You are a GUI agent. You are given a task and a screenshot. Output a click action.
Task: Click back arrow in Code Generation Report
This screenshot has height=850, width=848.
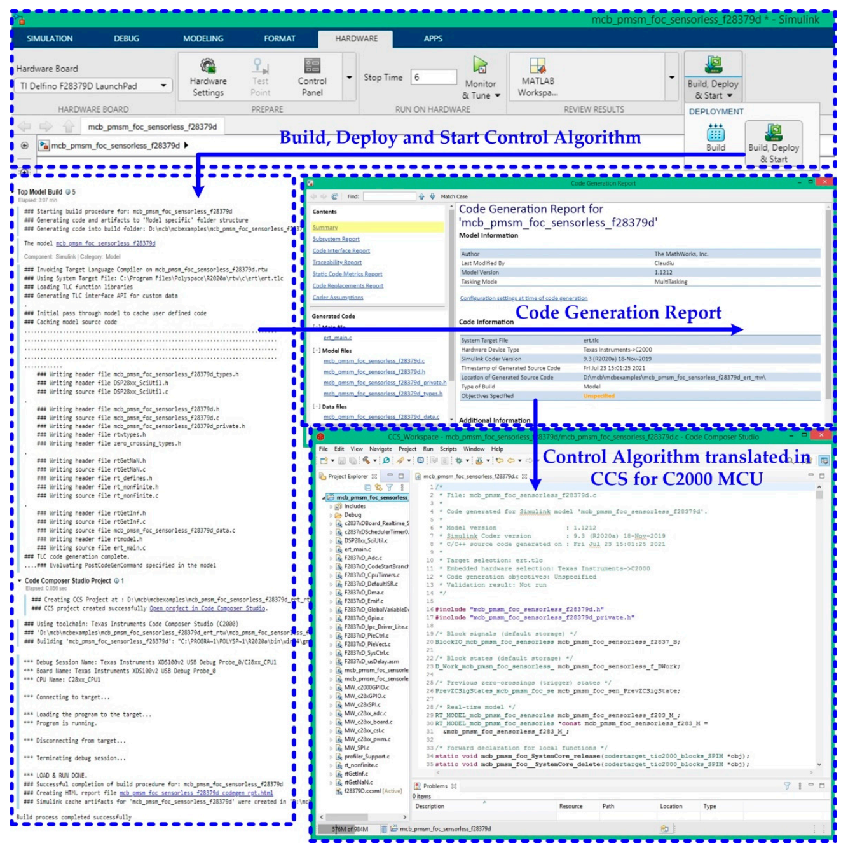click(313, 196)
